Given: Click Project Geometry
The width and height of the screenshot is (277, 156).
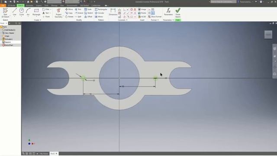Looking at the screenshot, I should pyautogui.click(x=58, y=13).
